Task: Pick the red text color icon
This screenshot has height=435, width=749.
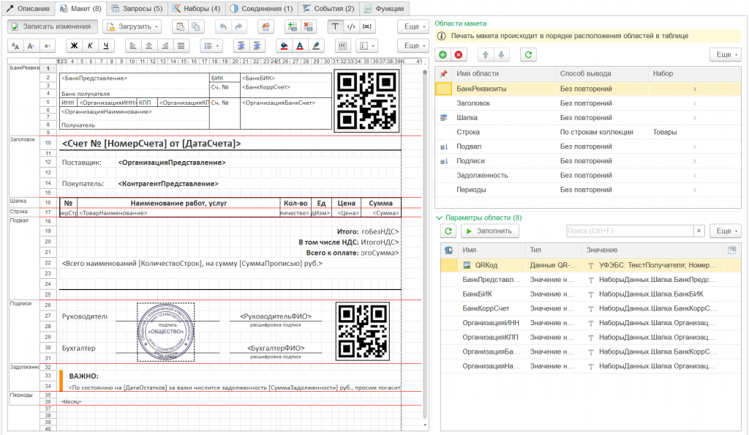Action: click(300, 45)
